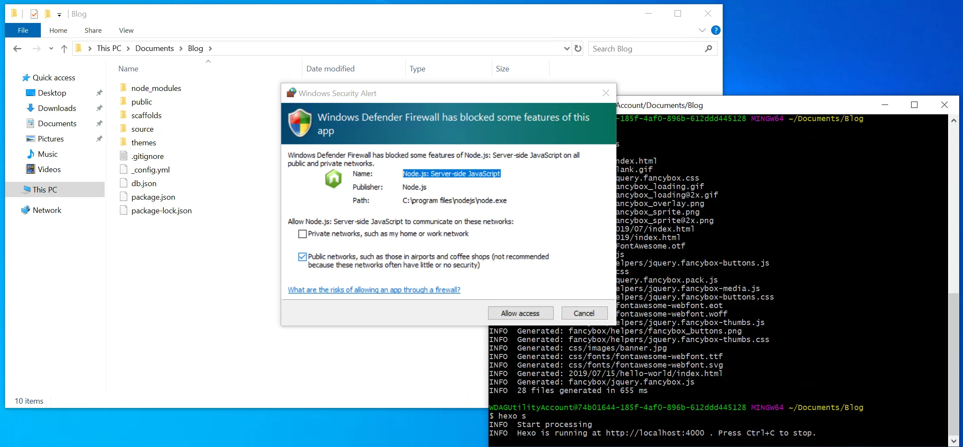The width and height of the screenshot is (963, 447).
Task: Click the Up one level arrow
Action: (64, 48)
